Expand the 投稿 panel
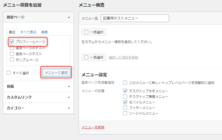This screenshot has height=140, width=222. [x=38, y=86]
